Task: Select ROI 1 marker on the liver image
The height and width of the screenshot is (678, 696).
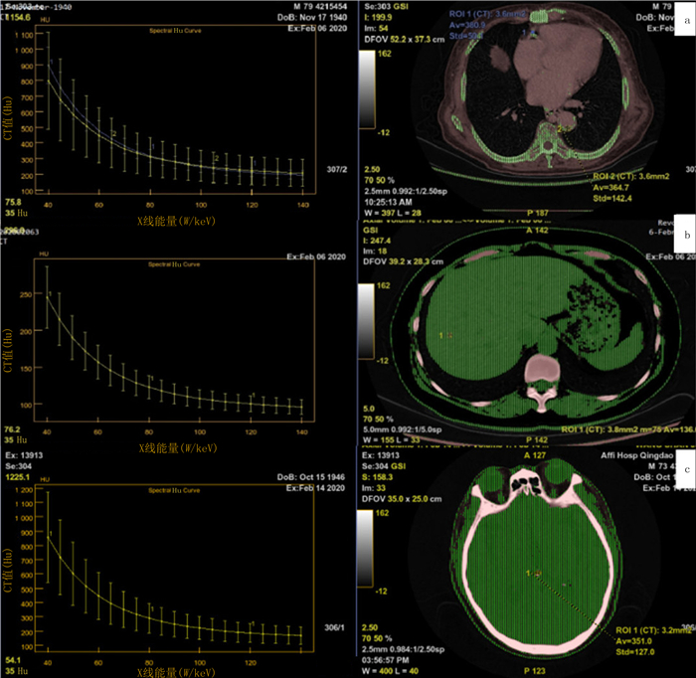Action: click(450, 336)
